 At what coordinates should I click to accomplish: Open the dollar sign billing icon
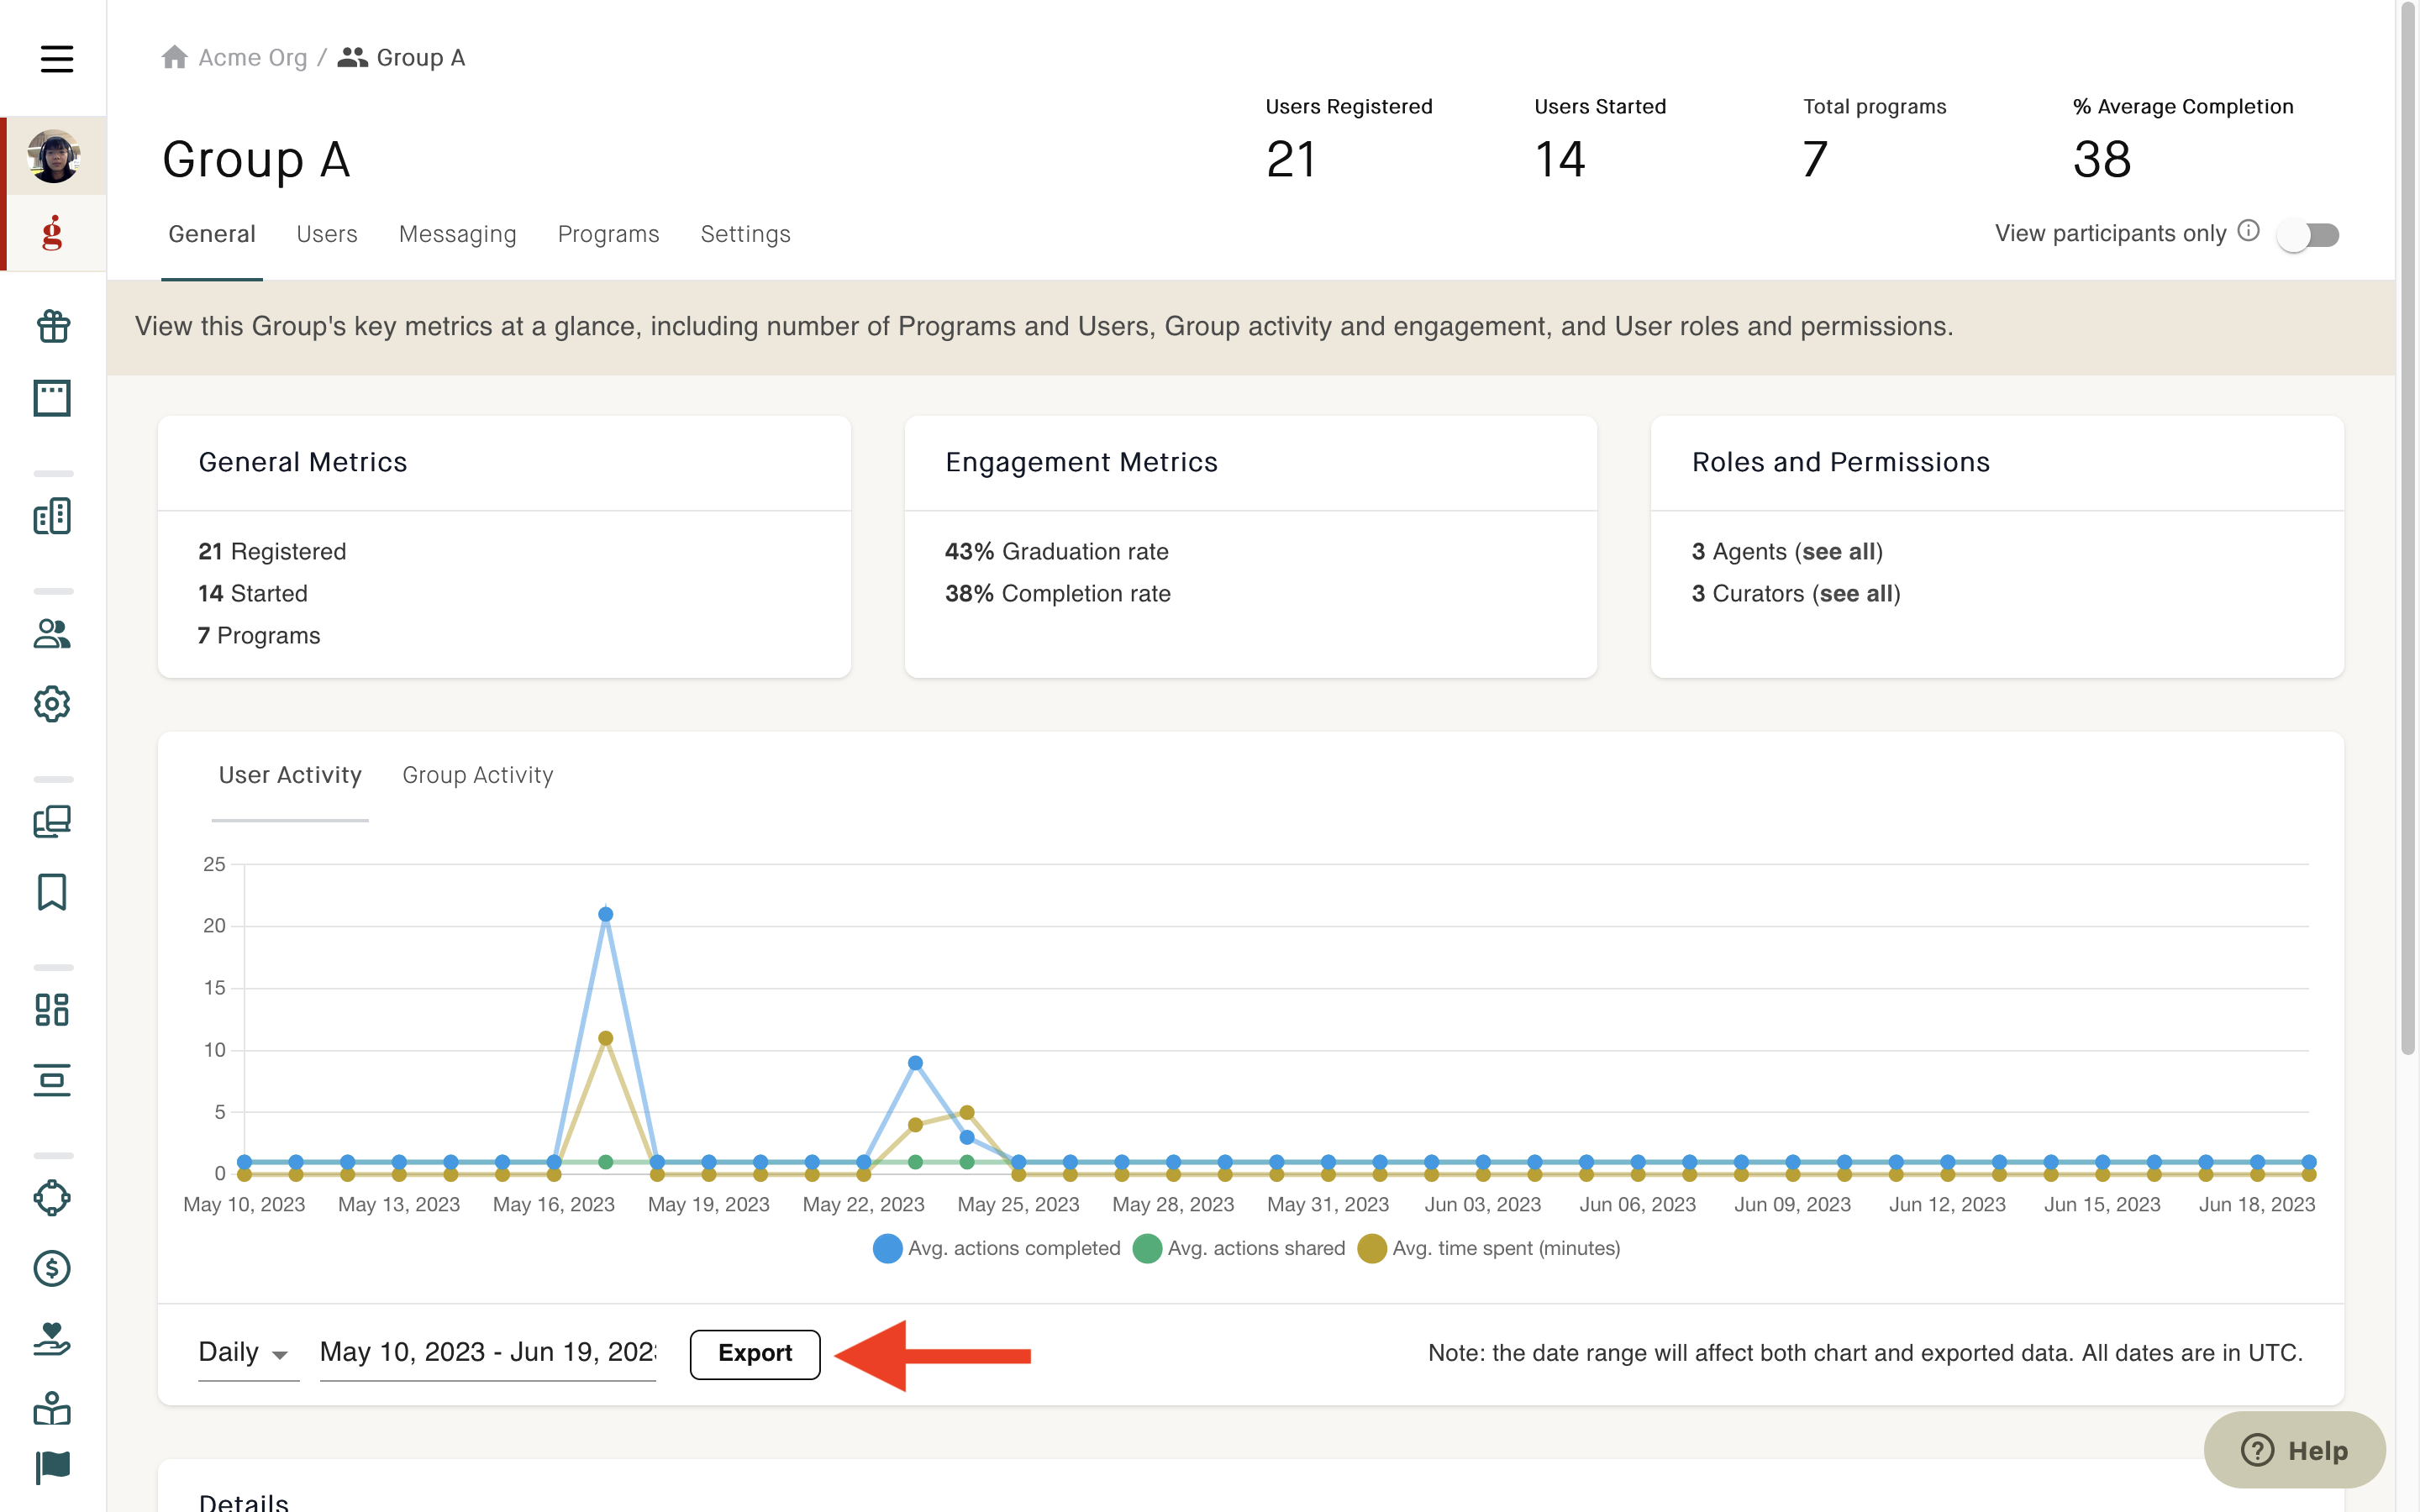point(52,1268)
